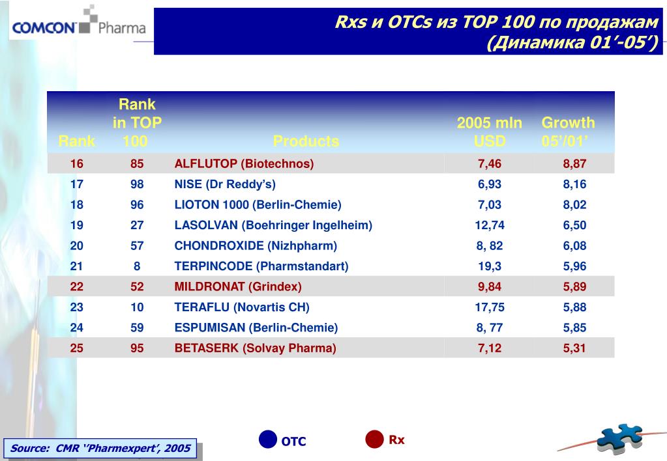The width and height of the screenshot is (667, 461).
Task: Select the ALFLUTOP (Biotechnos) product cell
Action: [x=244, y=163]
